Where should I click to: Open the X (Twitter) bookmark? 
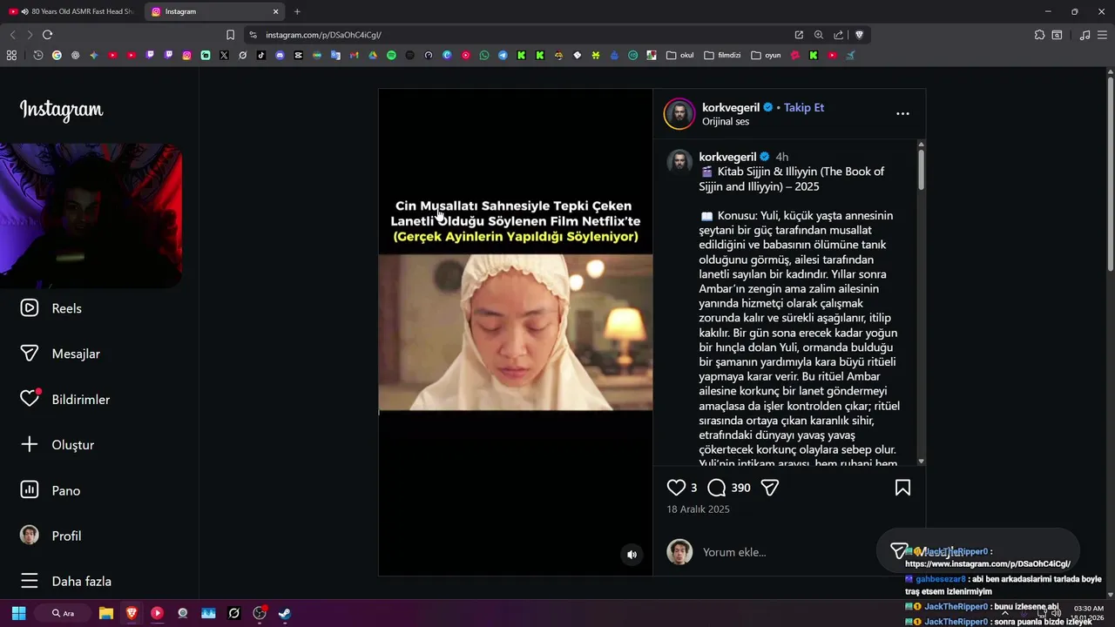pyautogui.click(x=224, y=55)
